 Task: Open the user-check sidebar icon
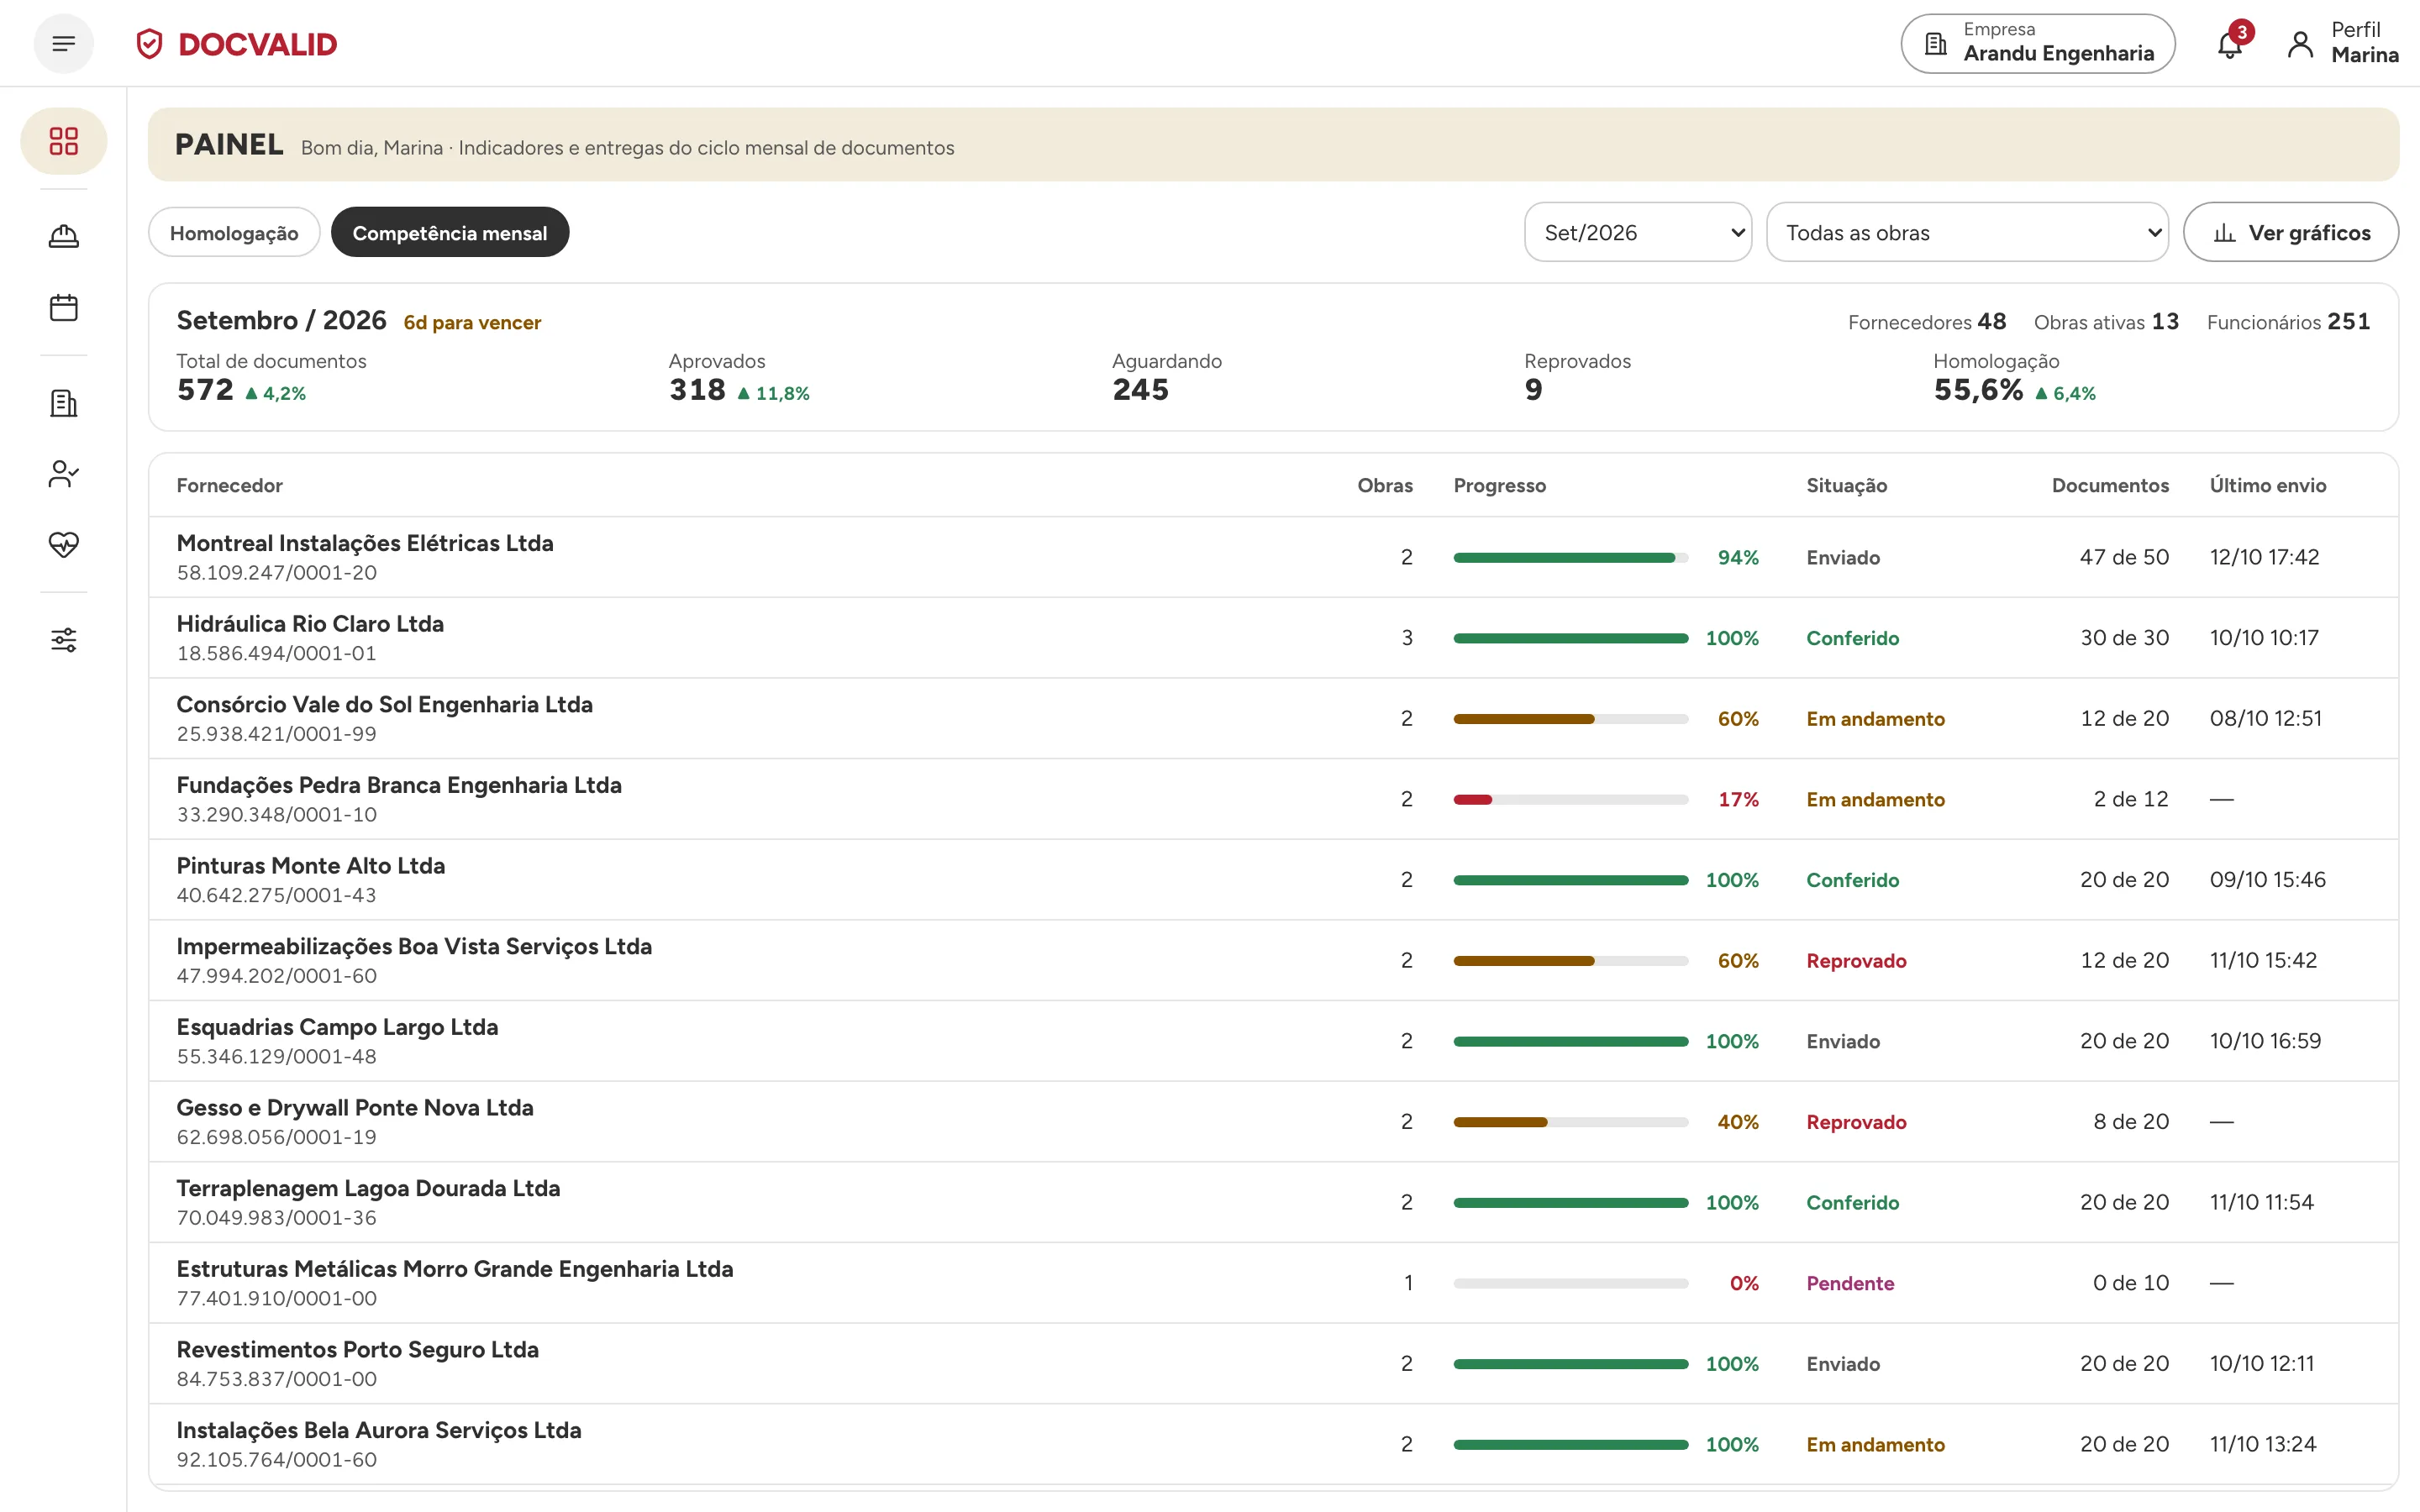64,474
